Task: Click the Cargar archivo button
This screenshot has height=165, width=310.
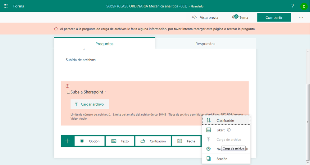Action: tap(89, 104)
